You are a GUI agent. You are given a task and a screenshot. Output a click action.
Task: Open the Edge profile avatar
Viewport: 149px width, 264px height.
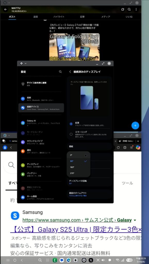click(5, 147)
